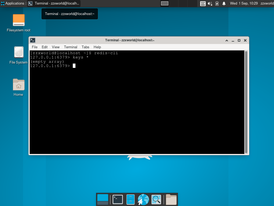This screenshot has width=274, height=206.
Task: Check battery status via the tray icon
Action: pos(217,4)
